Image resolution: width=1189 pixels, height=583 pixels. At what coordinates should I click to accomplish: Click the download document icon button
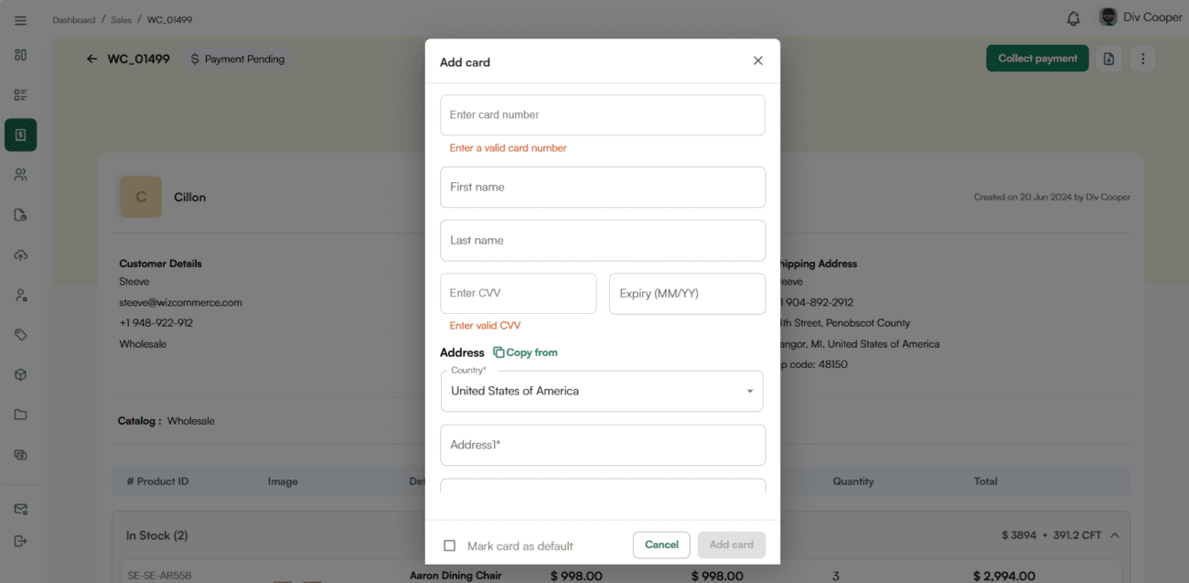pos(1109,59)
